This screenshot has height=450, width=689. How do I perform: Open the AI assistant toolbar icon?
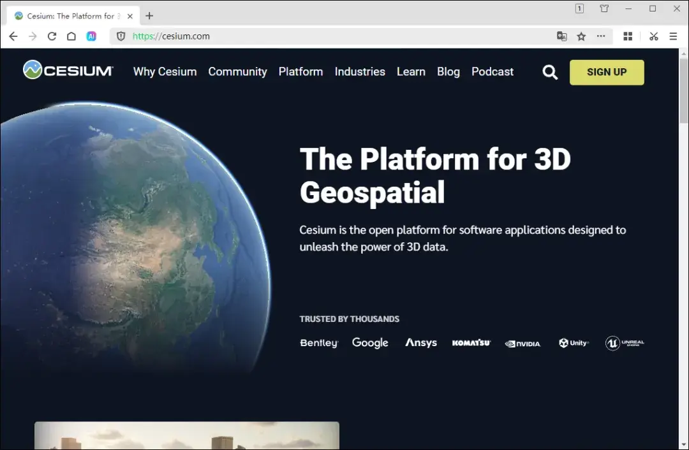(91, 36)
